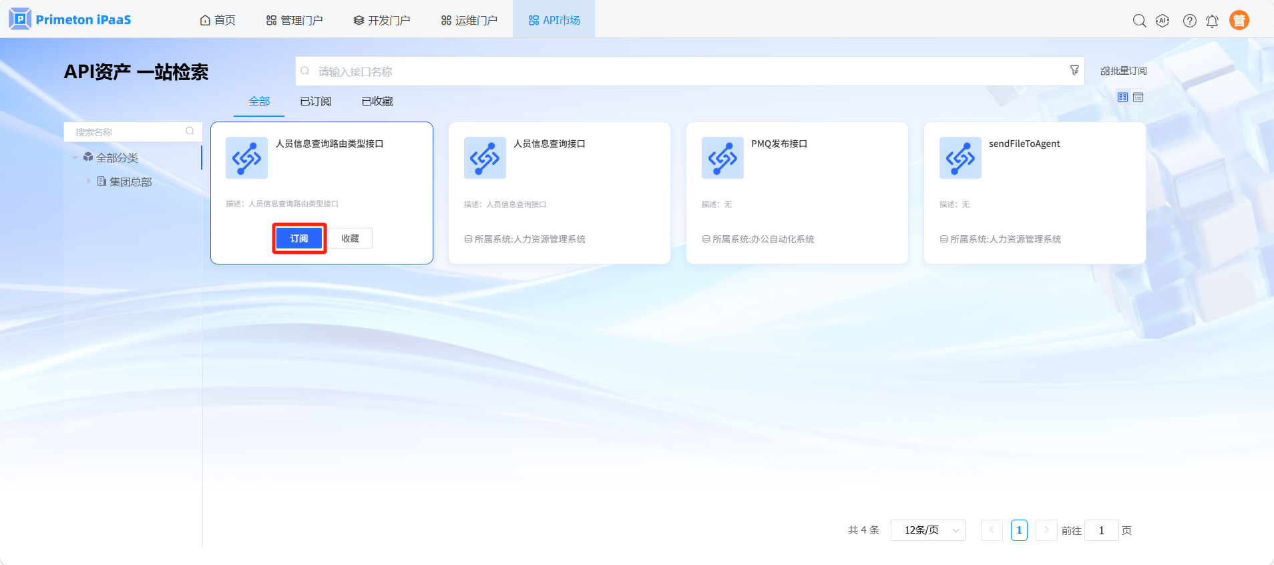Viewport: 1274px width, 565px height.
Task: Click the sendFileToAgent API icon
Action: click(x=960, y=158)
